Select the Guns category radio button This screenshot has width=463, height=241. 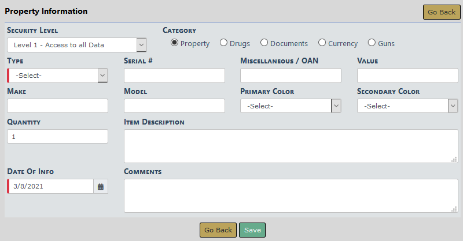372,43
